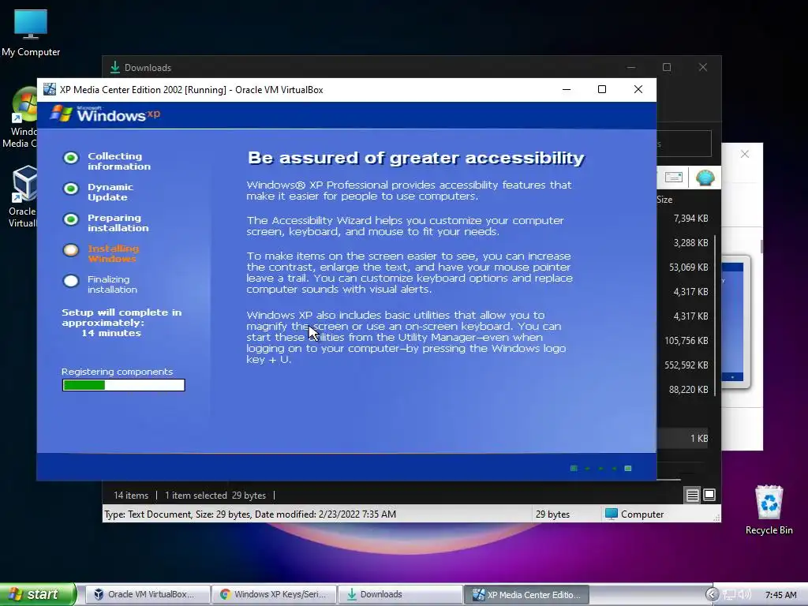The width and height of the screenshot is (808, 606).
Task: Click the network tray icon
Action: tap(728, 595)
